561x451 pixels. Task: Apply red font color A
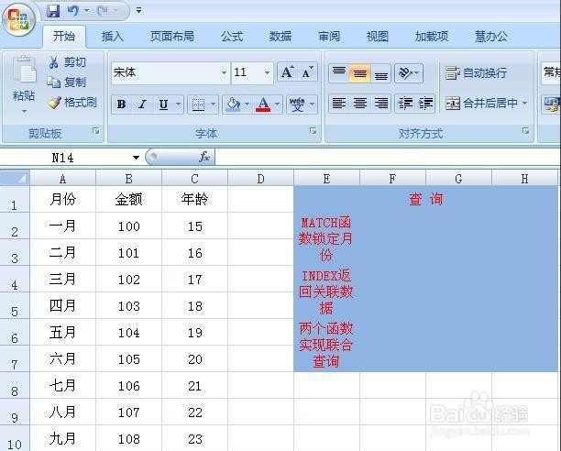coord(263,104)
